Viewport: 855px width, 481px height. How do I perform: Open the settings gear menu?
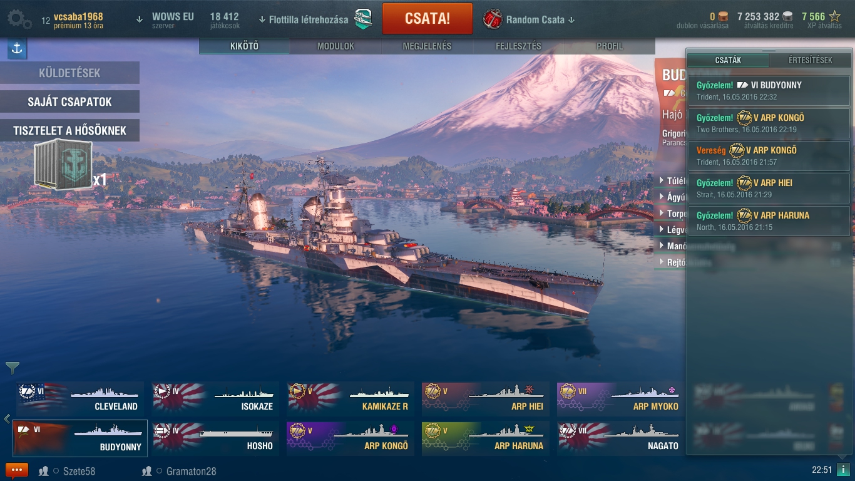[19, 19]
